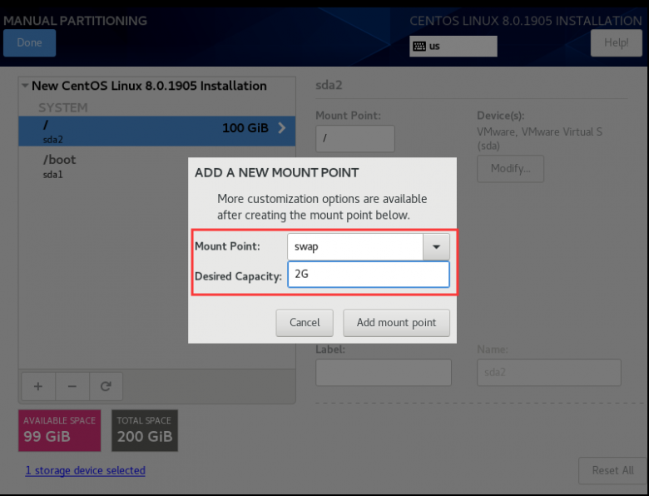The width and height of the screenshot is (649, 496).
Task: Open the 1 storage device selected link
Action: coord(85,470)
